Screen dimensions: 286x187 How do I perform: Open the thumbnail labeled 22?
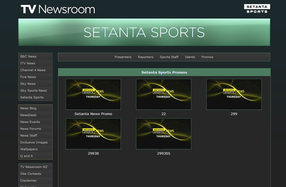164,94
